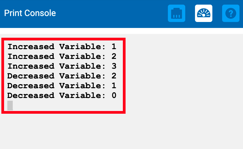Select the "Decreased Variable: 0" output line

pos(62,96)
